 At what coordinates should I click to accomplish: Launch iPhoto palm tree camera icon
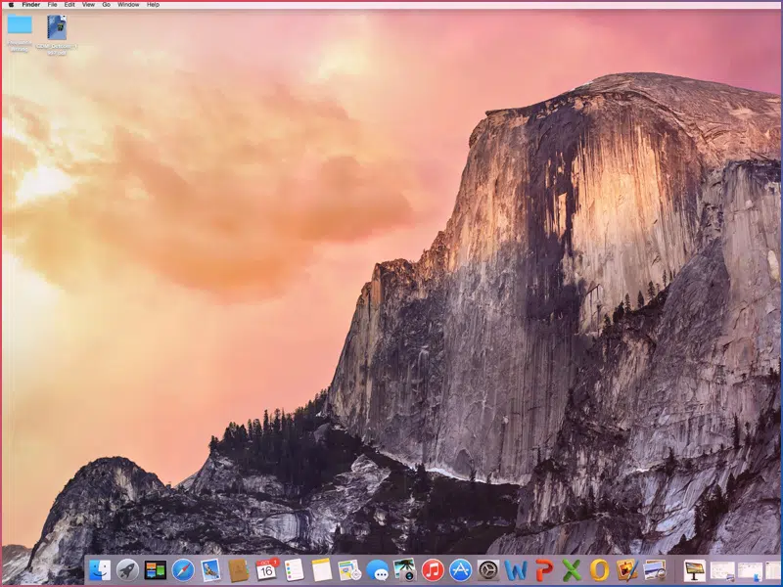click(x=405, y=570)
